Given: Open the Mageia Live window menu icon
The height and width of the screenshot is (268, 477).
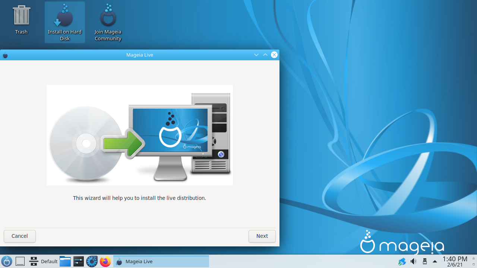Looking at the screenshot, I should (x=5, y=55).
